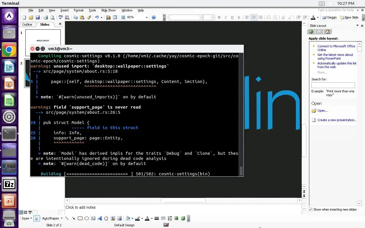Image resolution: width=365 pixels, height=228 pixels.
Task: Open the Font Color dropdown arrow in Formatting toolbar
Action: click(318, 17)
